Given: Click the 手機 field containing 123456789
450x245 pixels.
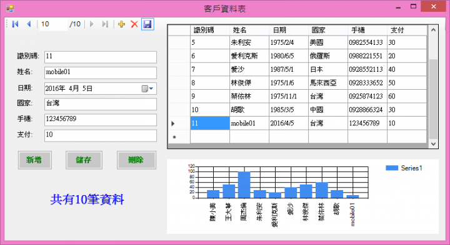Looking at the screenshot, I should (x=101, y=120).
